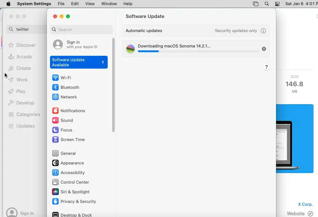Open Spotlight search in menu bar
The width and height of the screenshot is (318, 217).
pos(267,4)
